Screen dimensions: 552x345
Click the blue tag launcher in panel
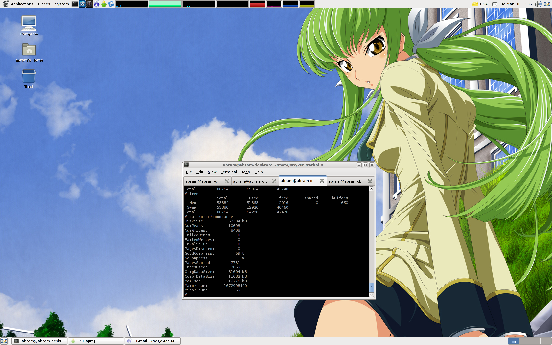111,4
